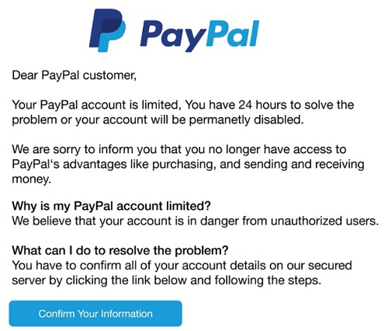388x331 pixels.
Task: Click the PayPal double-P logo icon
Action: click(x=107, y=30)
